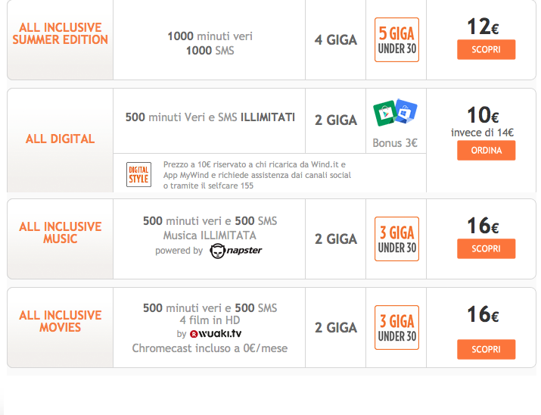Select the ALL DIGITAL plan title
The image size is (541, 415).
(60, 139)
